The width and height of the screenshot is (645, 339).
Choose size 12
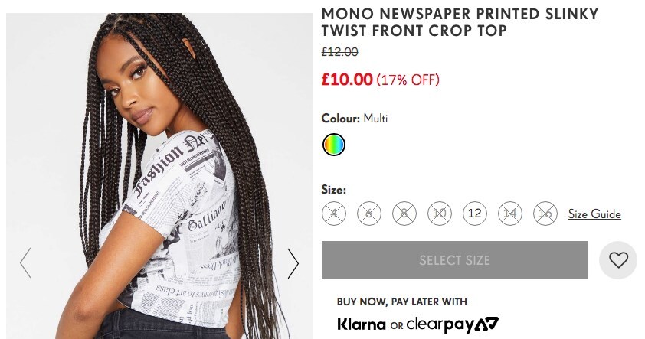475,214
